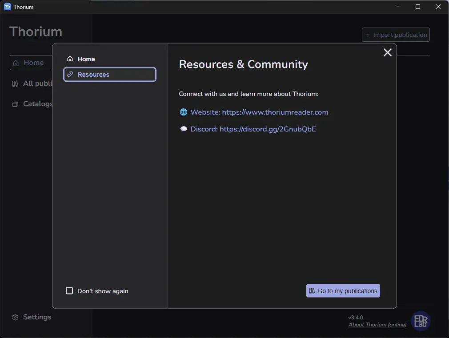449x338 pixels.
Task: Open the Discord invite link
Action: coord(253,129)
